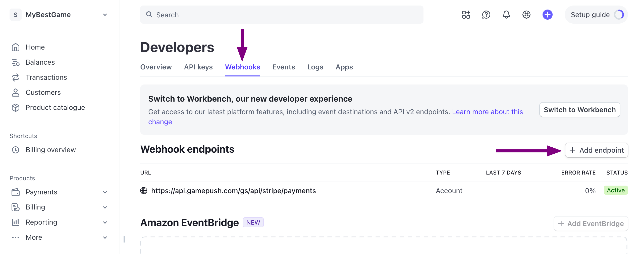Open the notifications bell
641x254 pixels.
pyautogui.click(x=506, y=15)
